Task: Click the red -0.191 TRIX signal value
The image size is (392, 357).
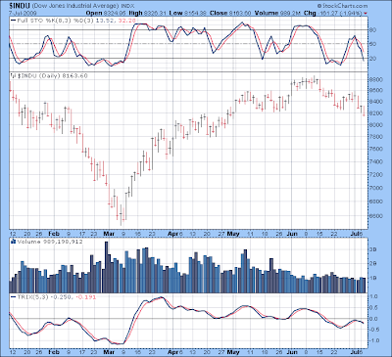Action: 86,297
